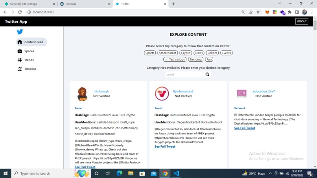The height and width of the screenshot is (178, 317).
Task: Click the Spaces microphone icon
Action: pos(20,51)
